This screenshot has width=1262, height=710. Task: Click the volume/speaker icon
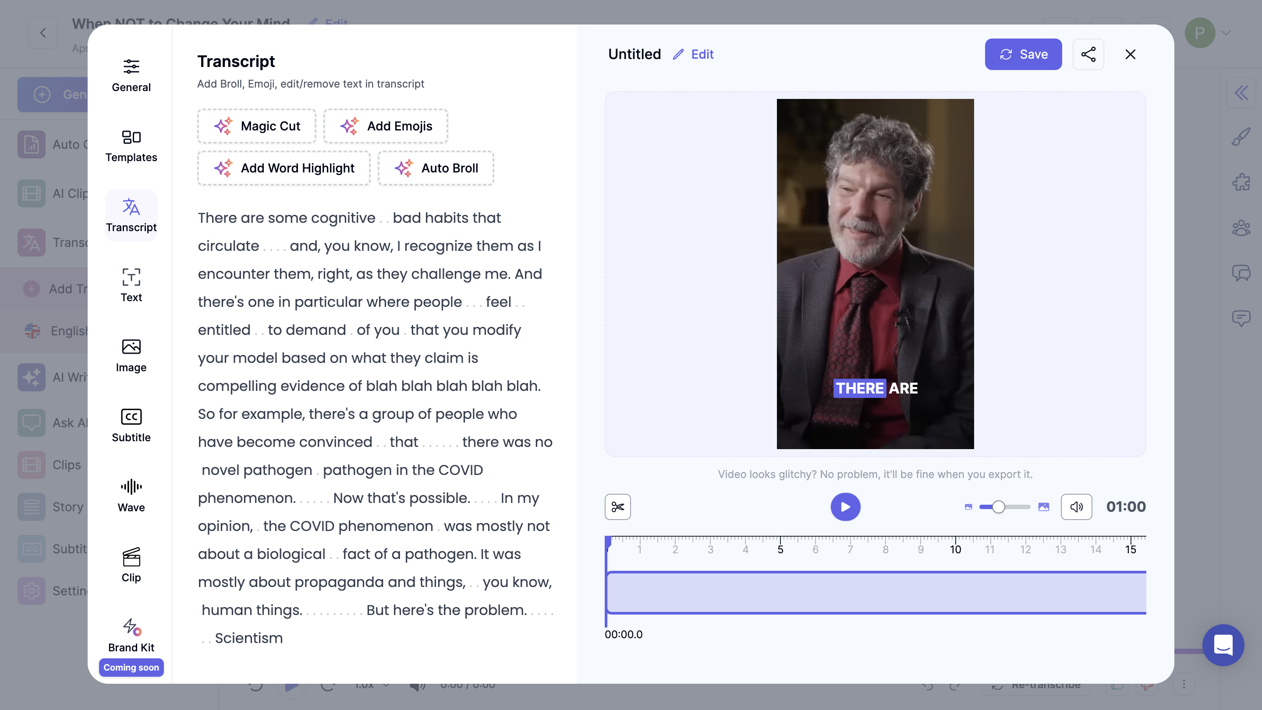[1077, 506]
